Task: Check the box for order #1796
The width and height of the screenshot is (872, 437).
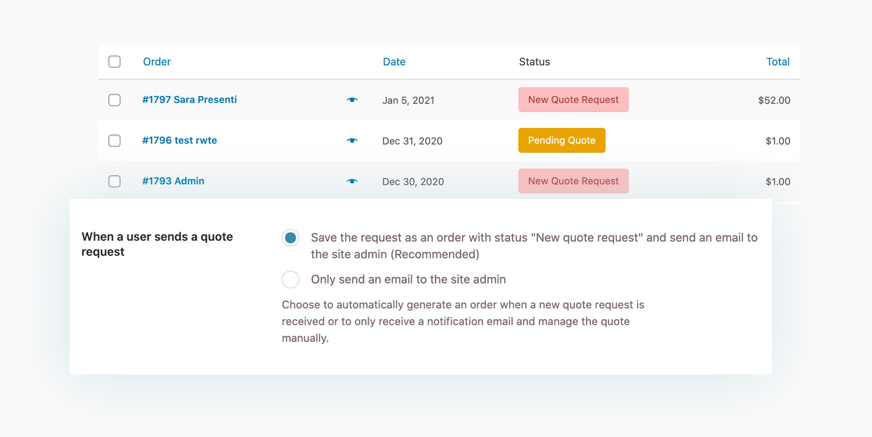Action: [x=115, y=141]
